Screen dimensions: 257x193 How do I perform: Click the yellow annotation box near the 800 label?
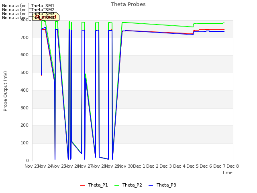click(46, 16)
